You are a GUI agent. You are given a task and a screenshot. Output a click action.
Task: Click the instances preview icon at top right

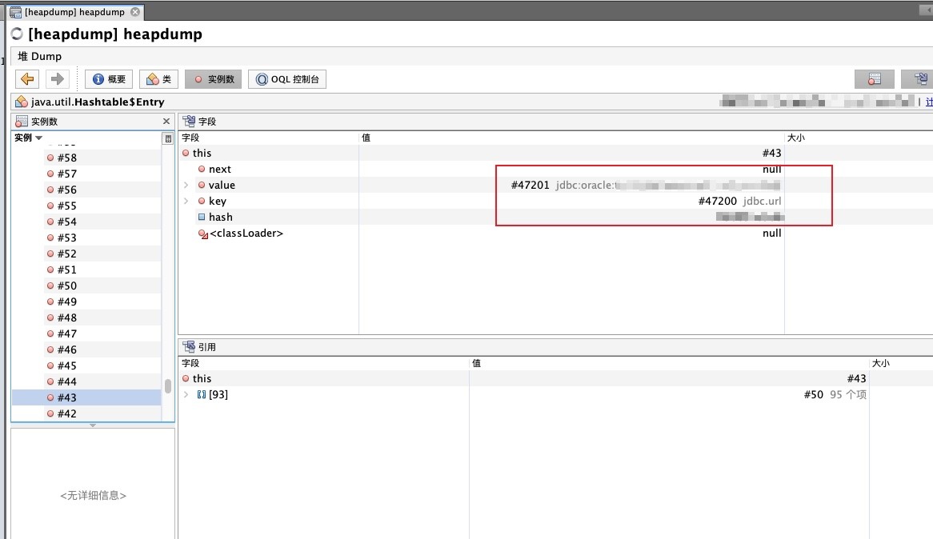coord(875,78)
